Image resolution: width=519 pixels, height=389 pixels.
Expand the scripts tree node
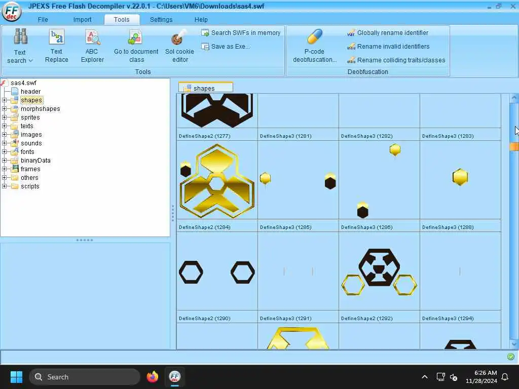tap(4, 186)
